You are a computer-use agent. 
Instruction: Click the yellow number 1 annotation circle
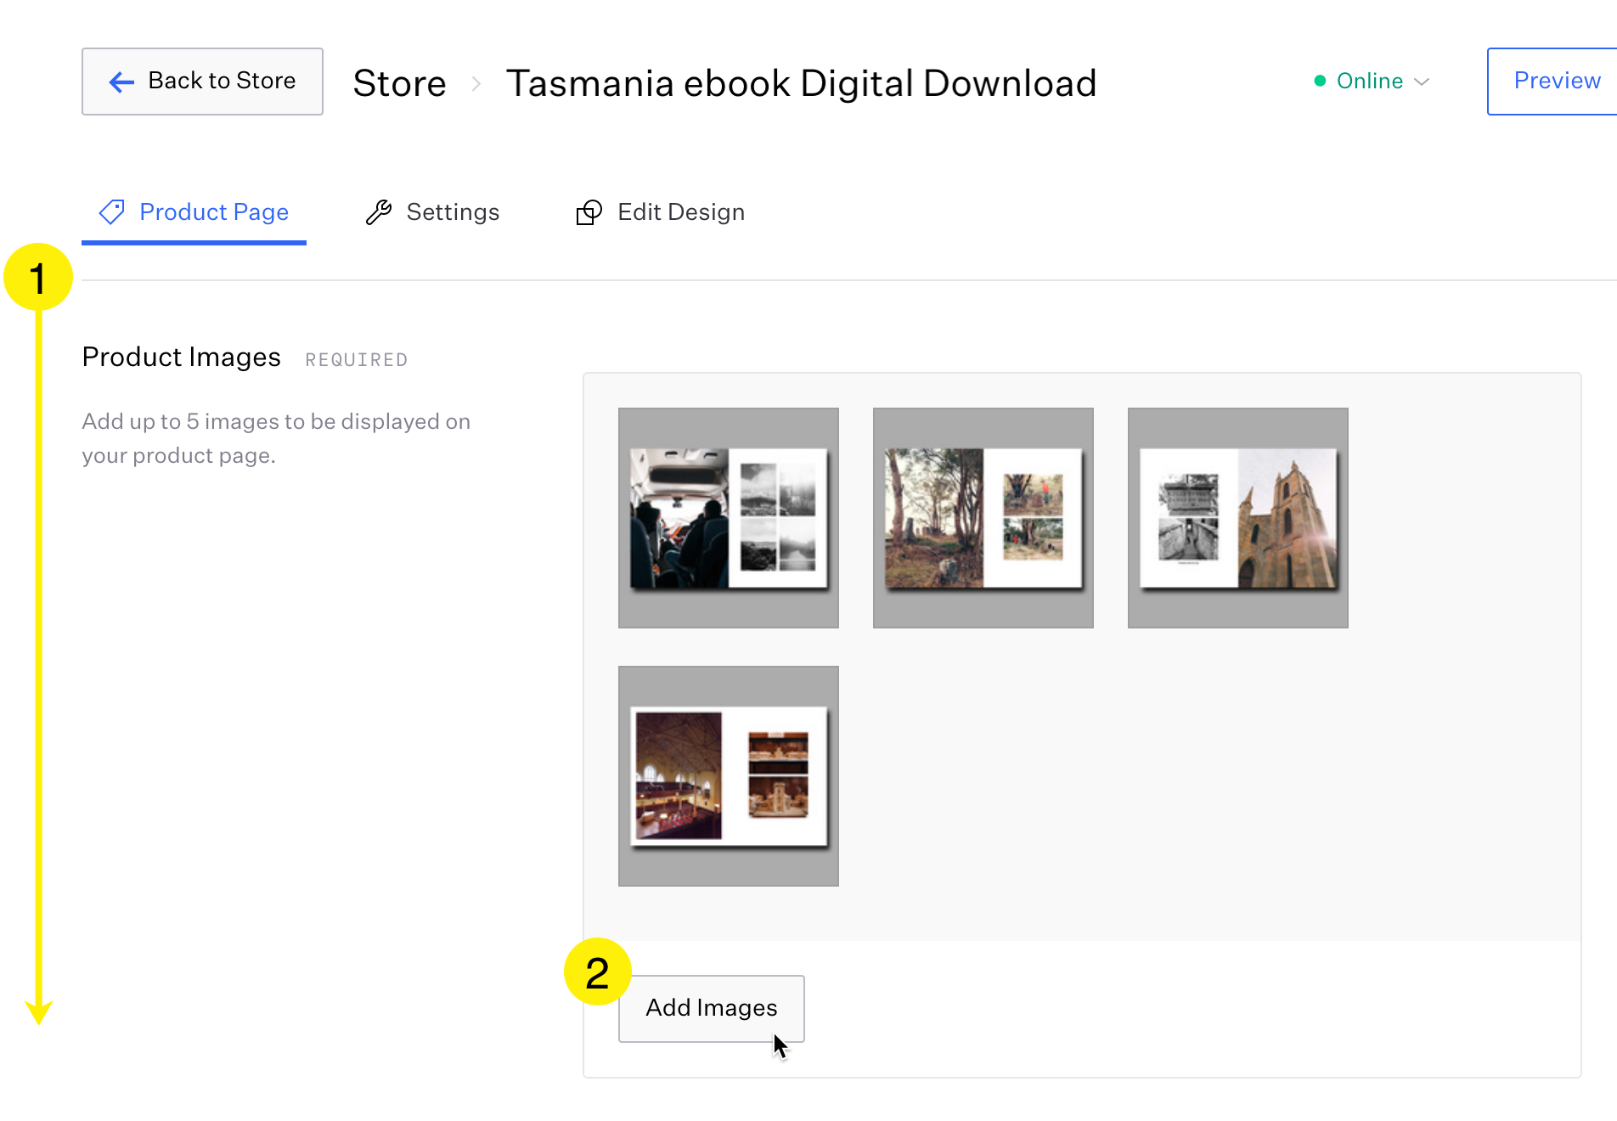(38, 276)
